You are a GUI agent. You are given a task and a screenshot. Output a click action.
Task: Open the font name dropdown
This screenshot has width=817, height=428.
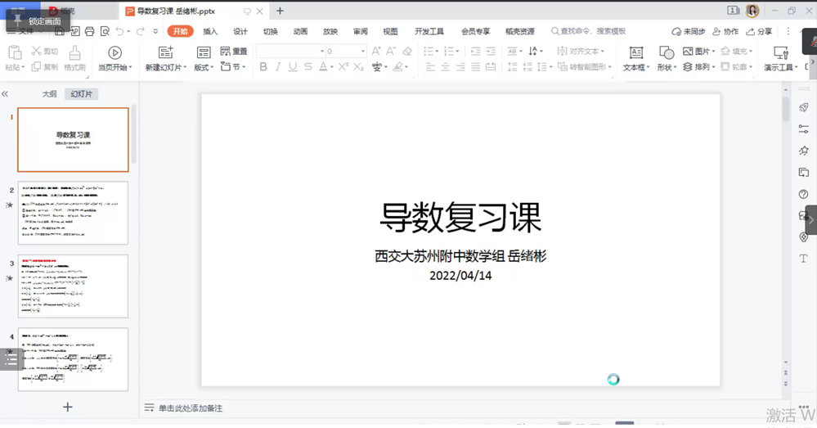322,51
